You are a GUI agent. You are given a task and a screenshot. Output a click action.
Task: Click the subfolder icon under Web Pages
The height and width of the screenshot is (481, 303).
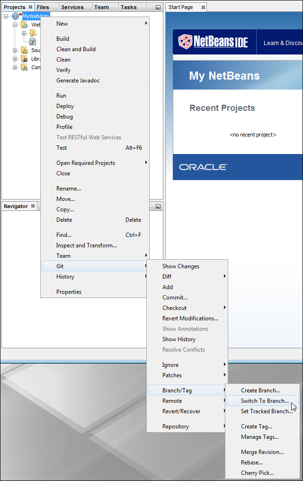[x=33, y=33]
